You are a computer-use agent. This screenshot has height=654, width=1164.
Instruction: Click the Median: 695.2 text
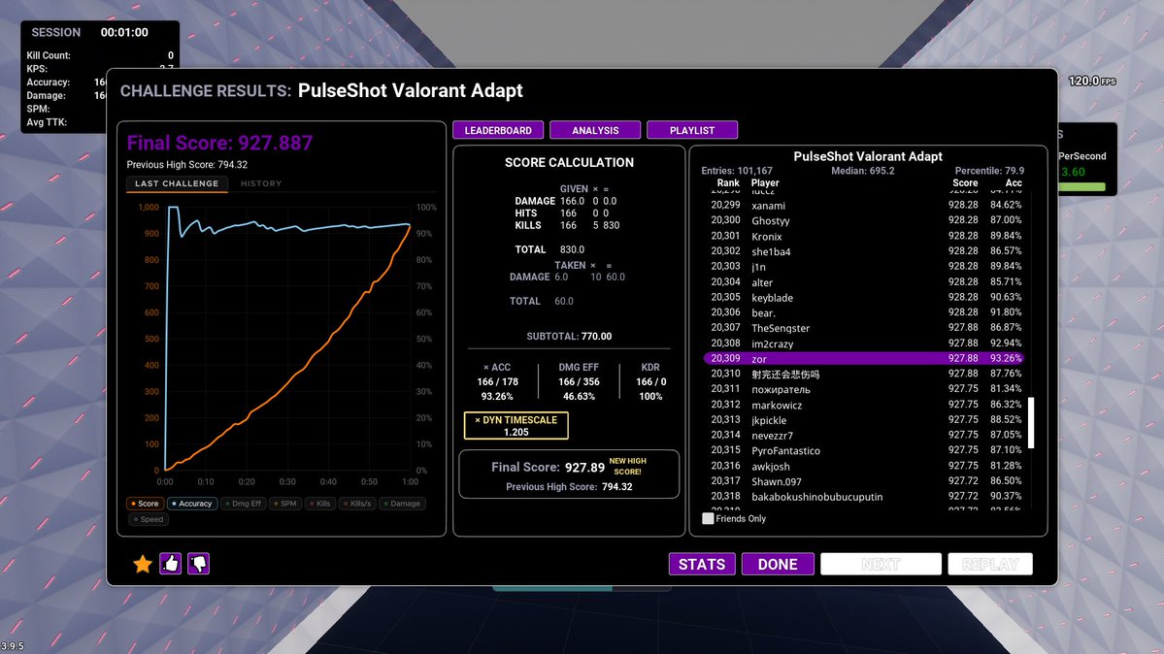pyautogui.click(x=863, y=171)
